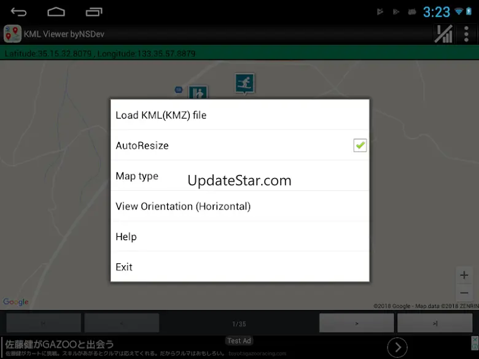Image resolution: width=479 pixels, height=359 pixels.
Task: Click the map data copyright text
Action: (x=426, y=306)
